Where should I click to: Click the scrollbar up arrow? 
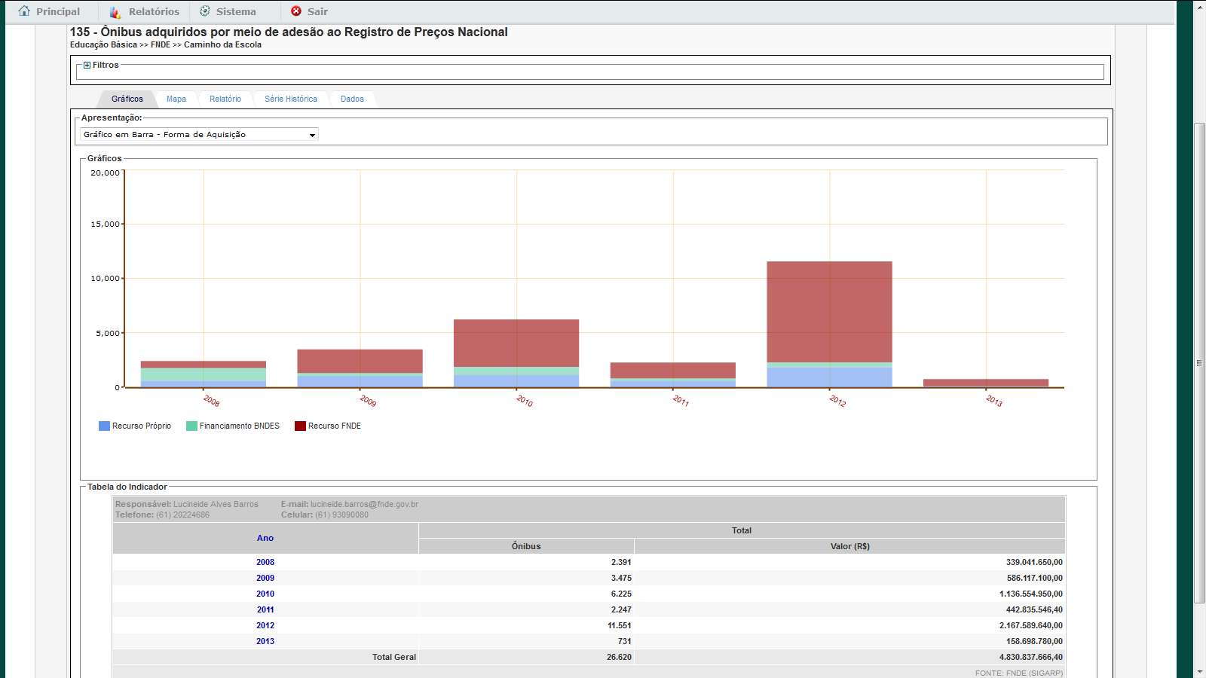click(x=1199, y=7)
